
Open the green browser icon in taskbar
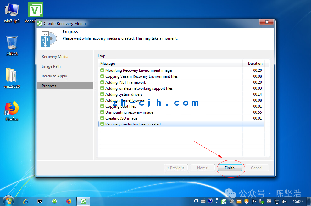tap(54, 201)
